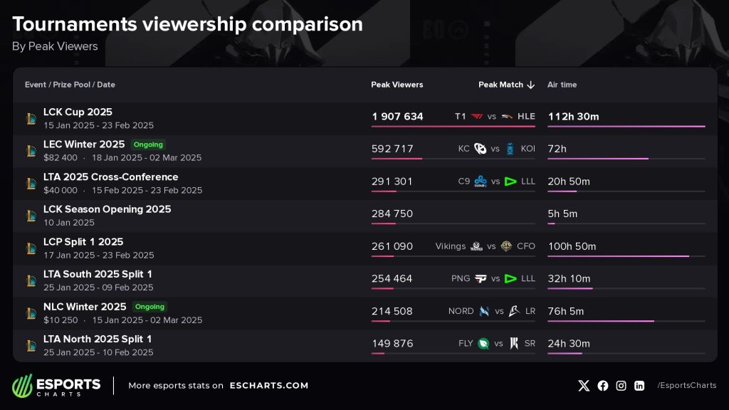Image resolution: width=729 pixels, height=410 pixels.
Task: Open the LinkedIn icon in footer
Action: 639,385
